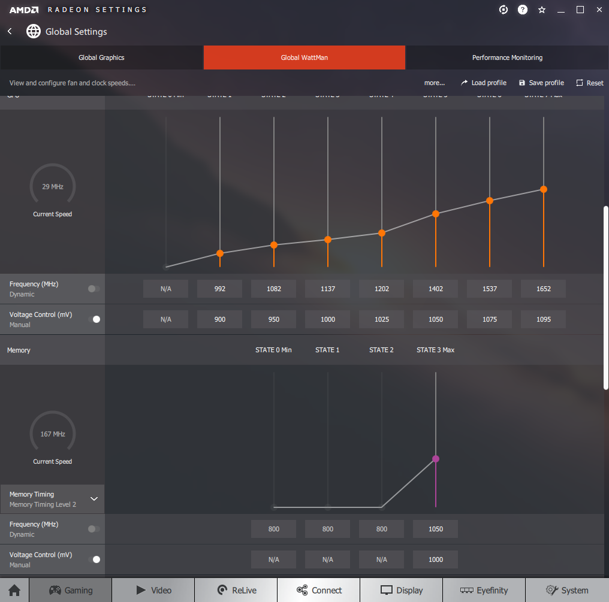Click Memory State 3 Max purple handle

(x=436, y=459)
